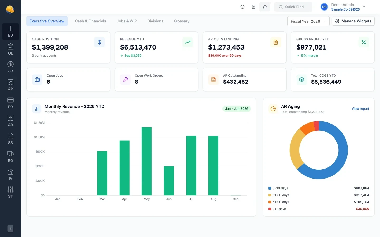
Task: Click the dollar icon on Cash Position card
Action: pyautogui.click(x=99, y=42)
